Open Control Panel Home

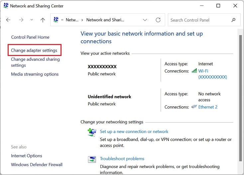30,37
